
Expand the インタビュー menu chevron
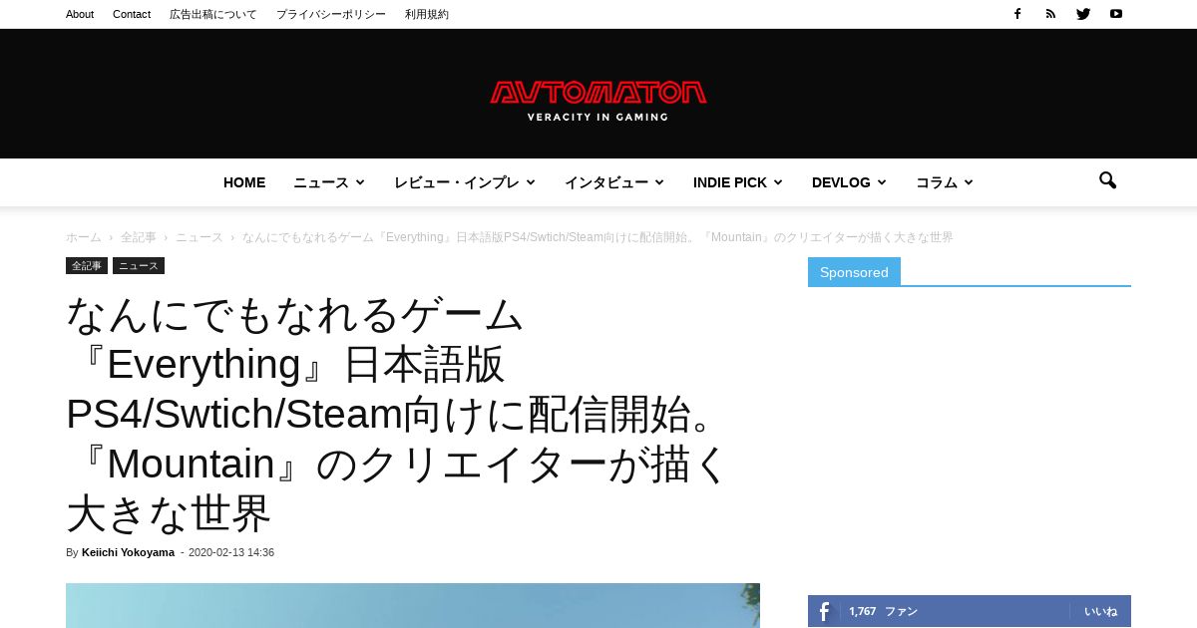pyautogui.click(x=659, y=182)
